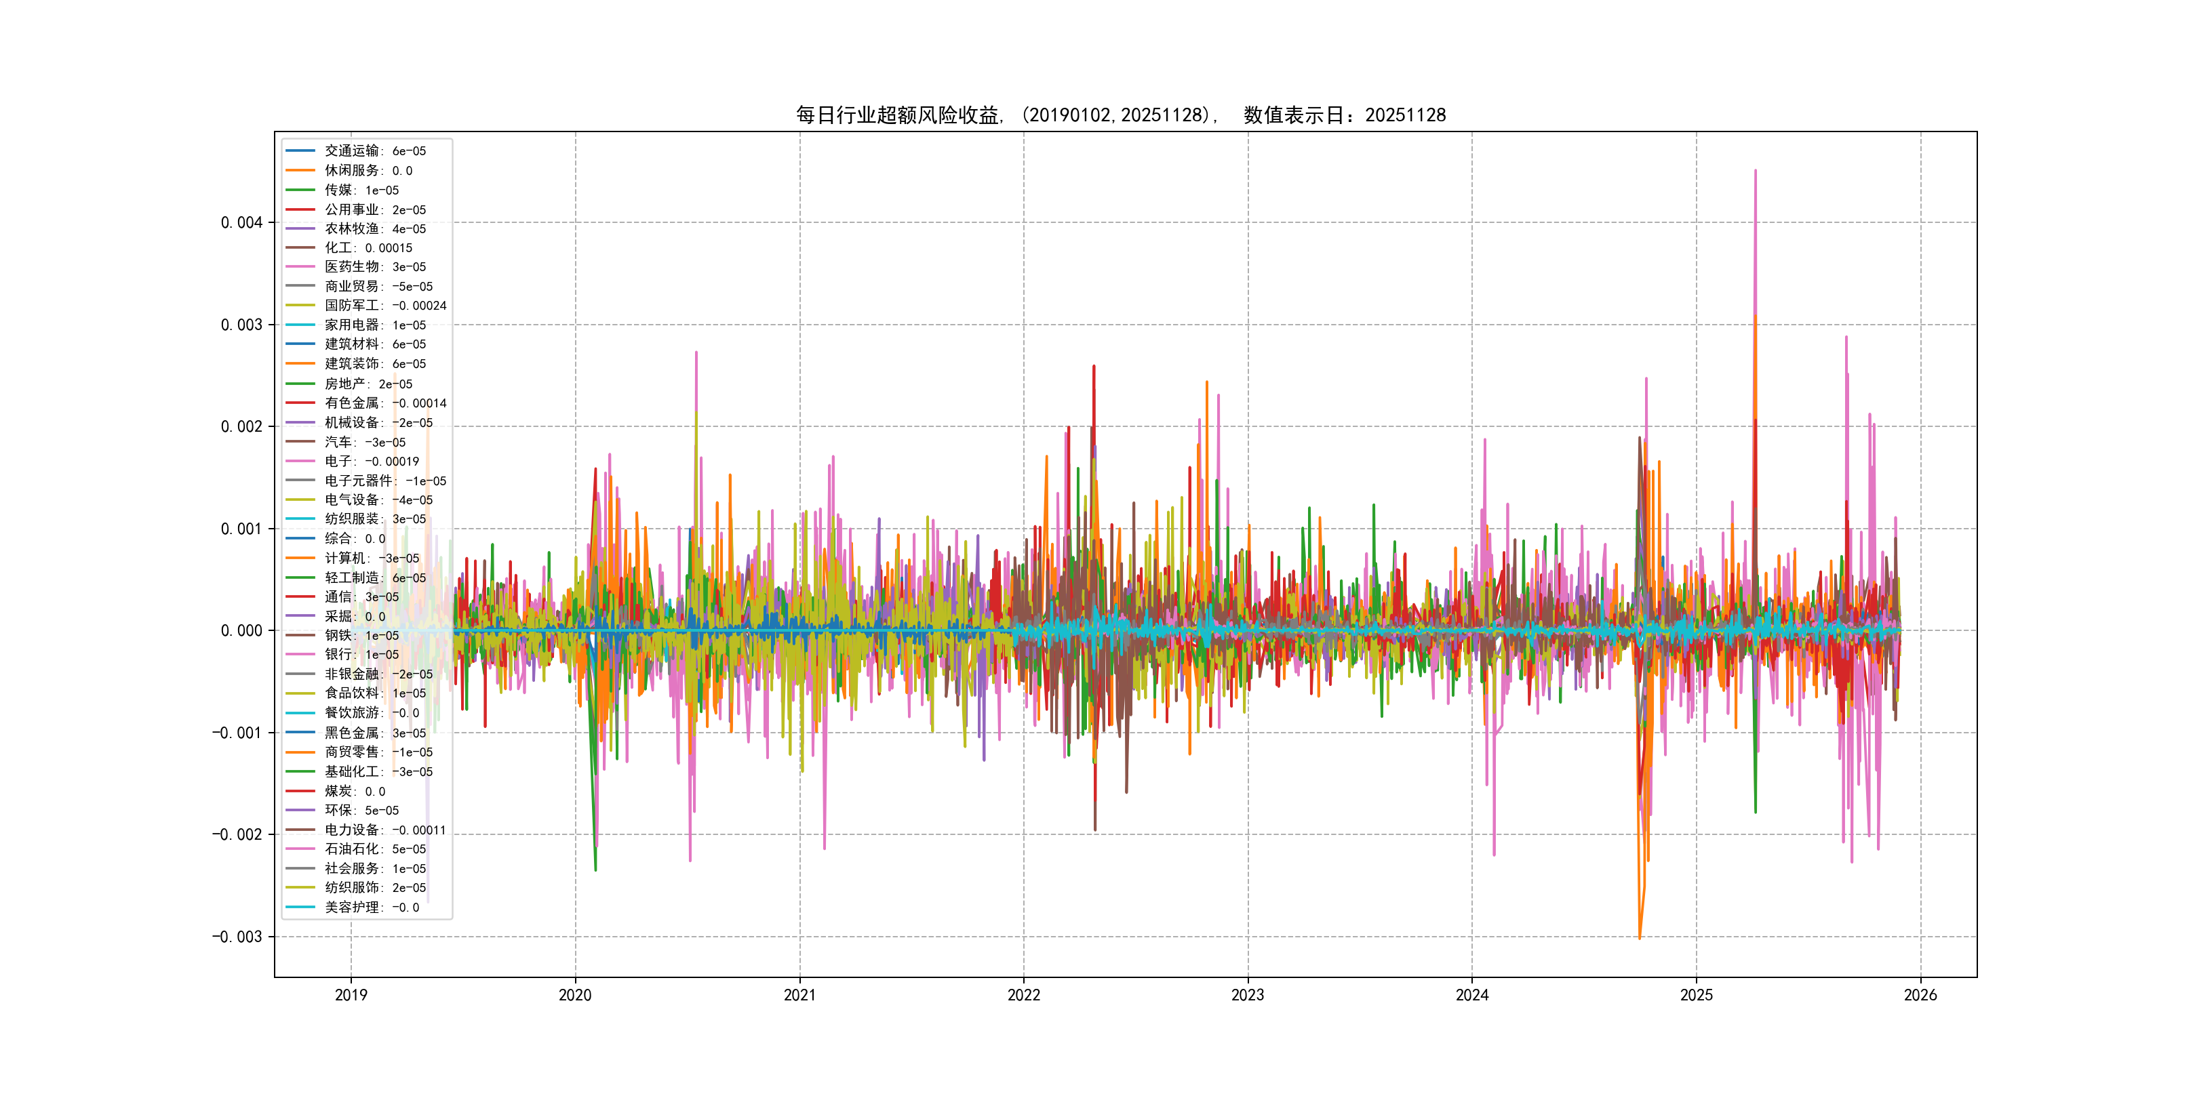2197x1098 pixels.
Task: Click the 银行 legend entry text
Action: (361, 655)
